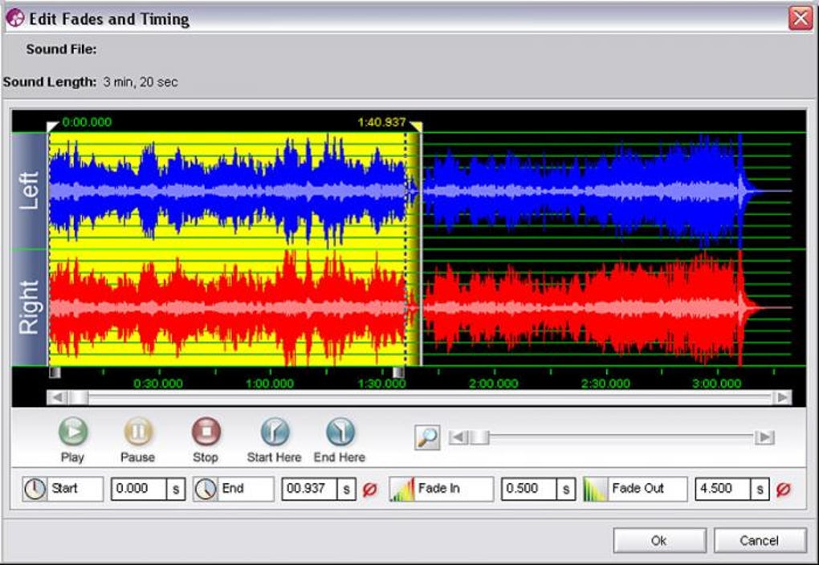Click the waveform scrollbar's left arrow
The height and width of the screenshot is (565, 819).
click(x=58, y=398)
